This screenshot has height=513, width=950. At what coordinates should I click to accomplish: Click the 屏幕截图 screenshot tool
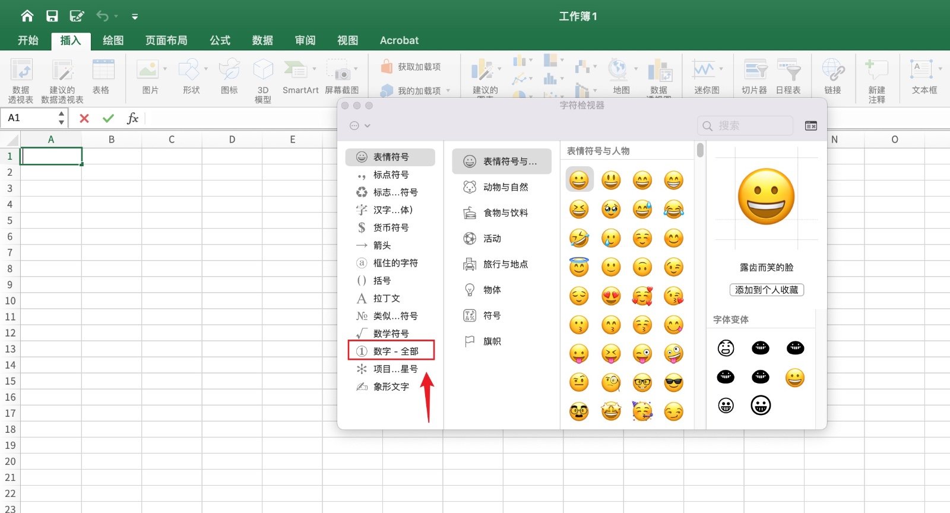click(x=341, y=76)
